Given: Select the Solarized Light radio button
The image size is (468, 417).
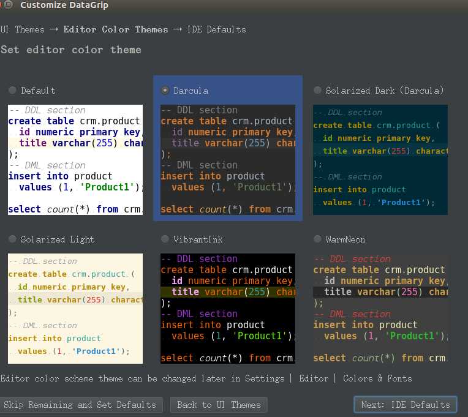Looking at the screenshot, I should [x=12, y=239].
